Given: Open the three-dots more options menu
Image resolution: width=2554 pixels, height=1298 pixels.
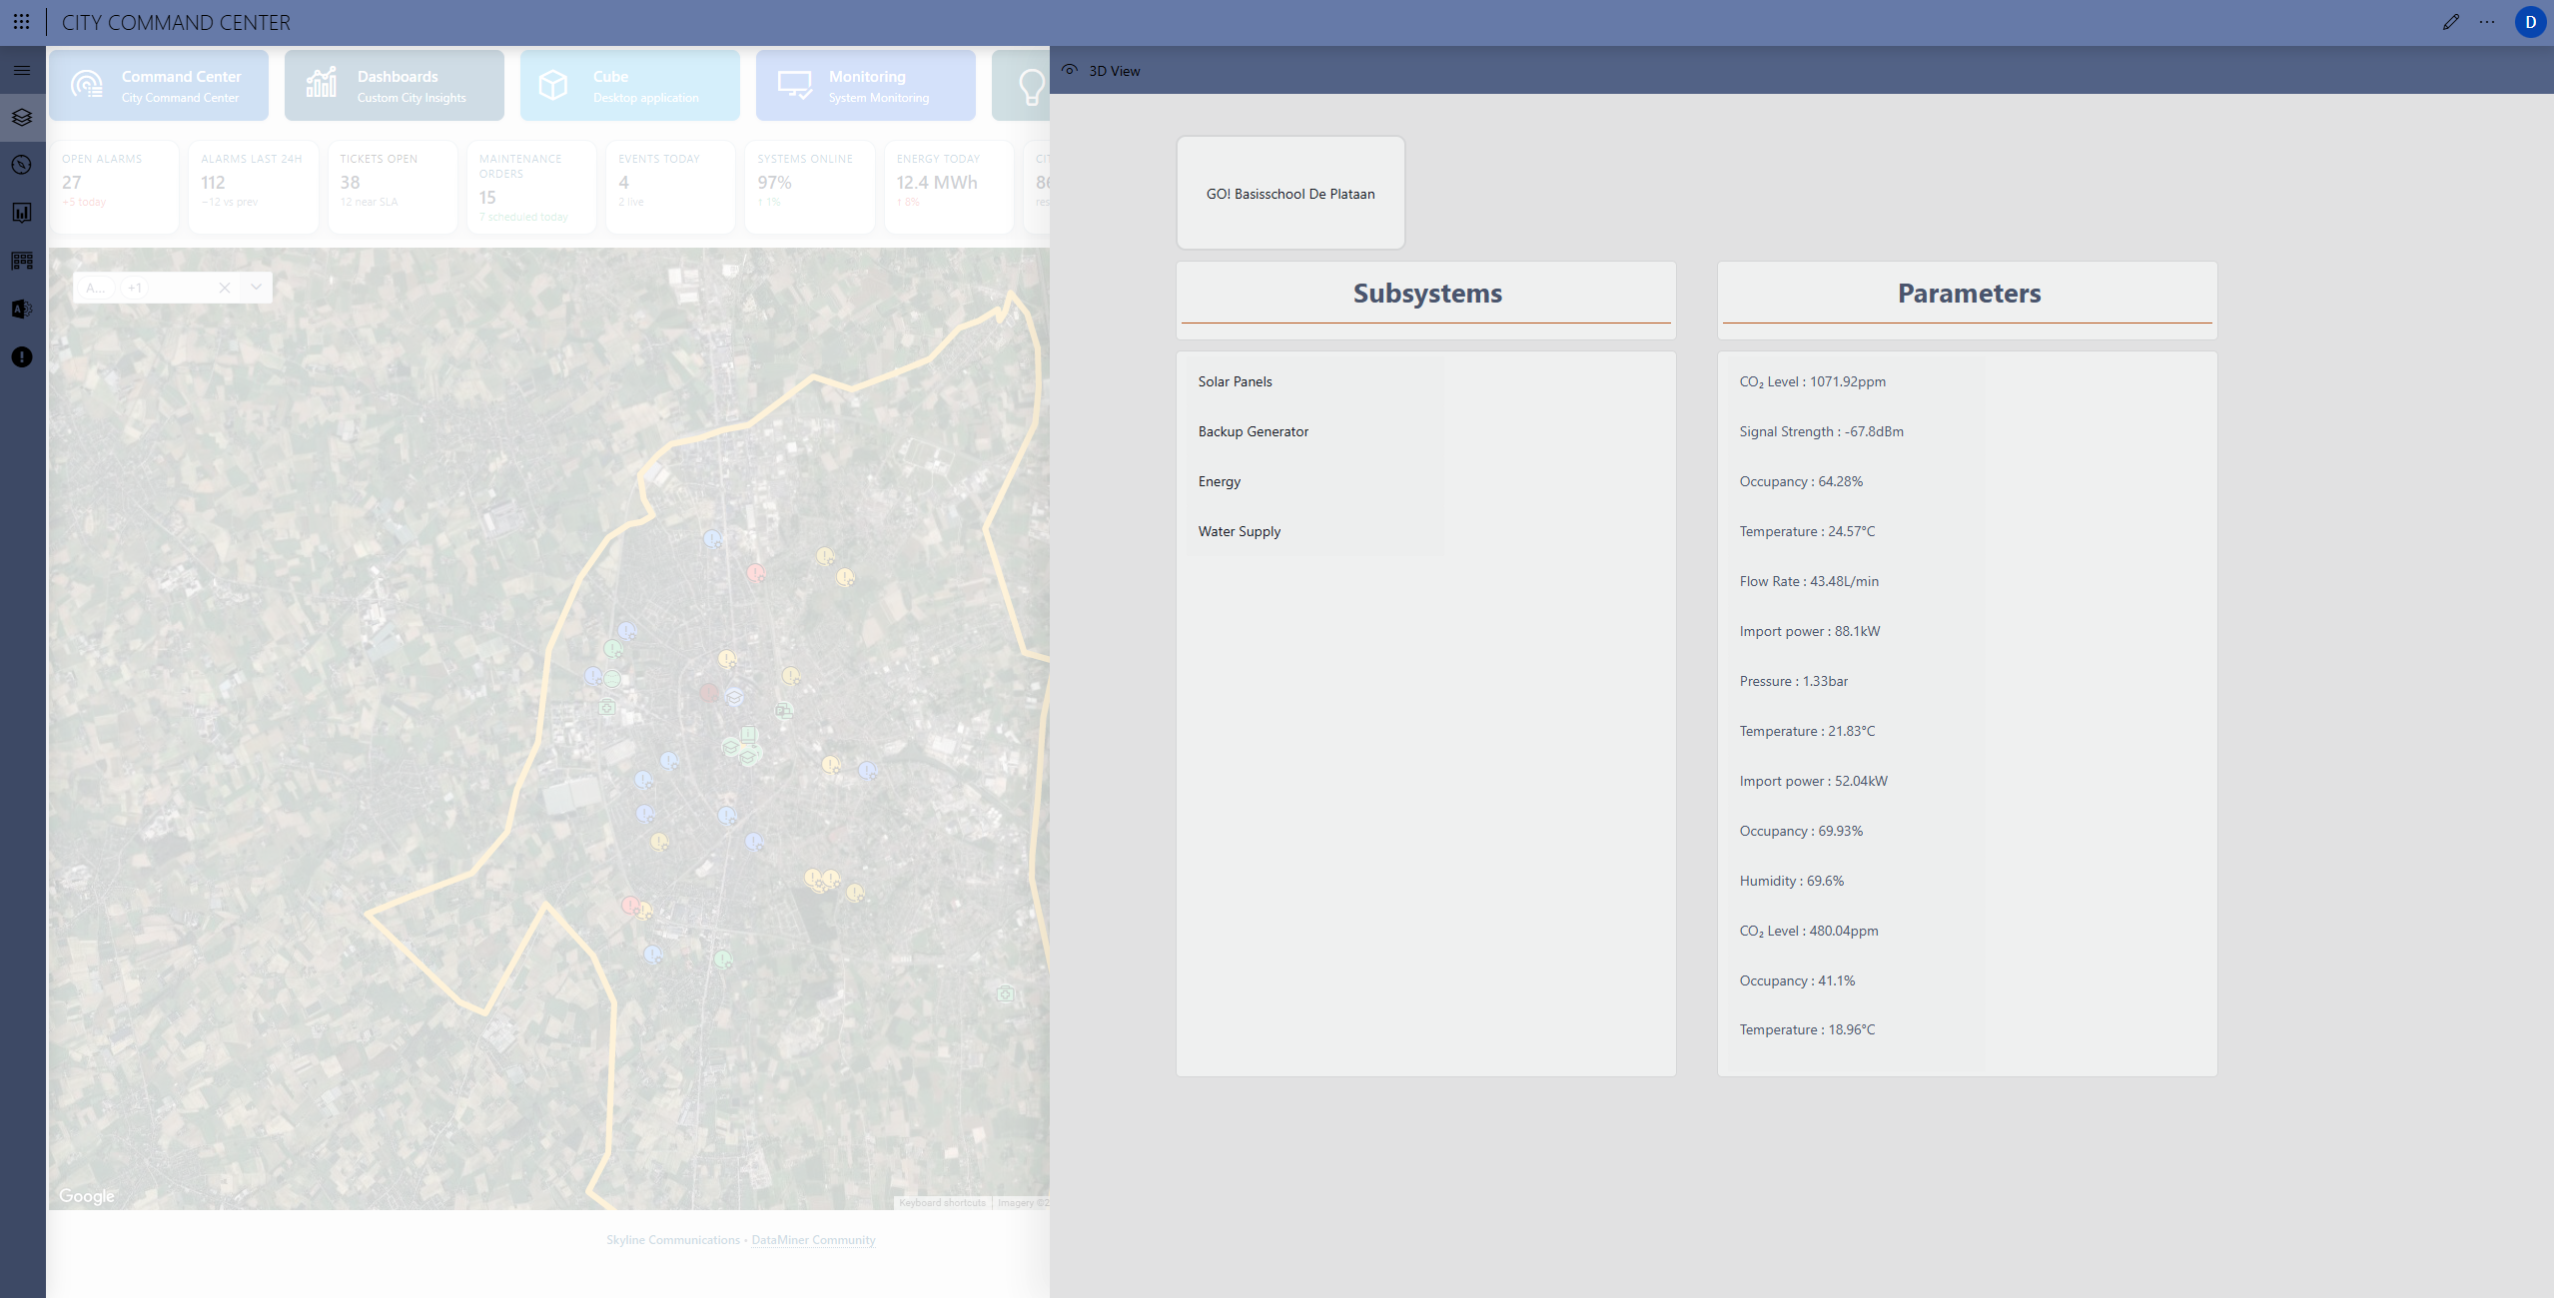Looking at the screenshot, I should (2487, 22).
